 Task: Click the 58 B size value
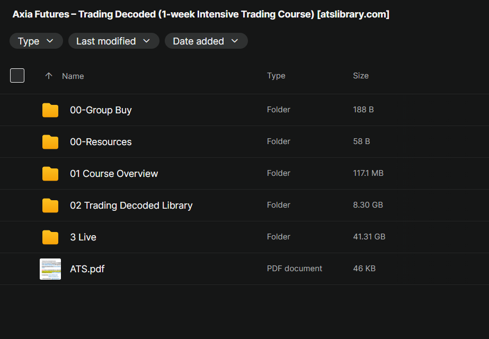pos(361,141)
